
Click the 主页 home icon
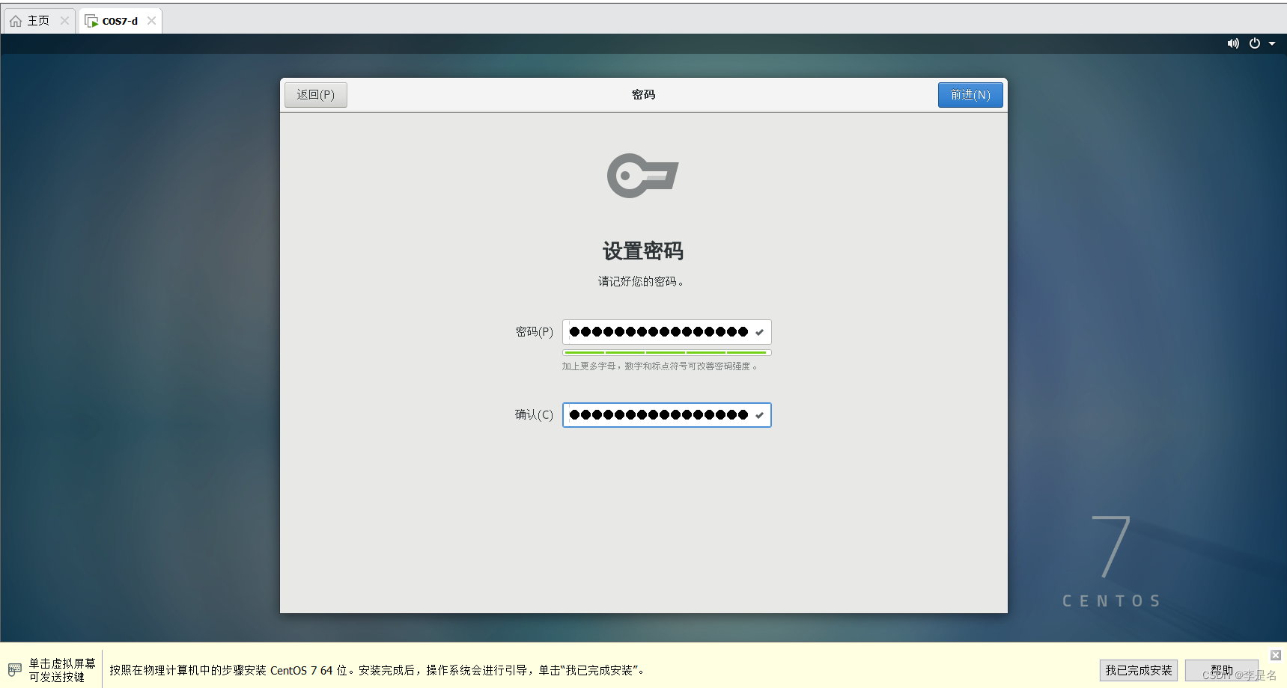(16, 21)
